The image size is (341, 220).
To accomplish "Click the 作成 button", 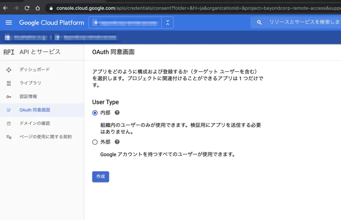I will point(101,176).
